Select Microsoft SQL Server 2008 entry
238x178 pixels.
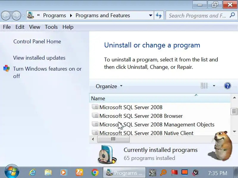tap(131, 107)
